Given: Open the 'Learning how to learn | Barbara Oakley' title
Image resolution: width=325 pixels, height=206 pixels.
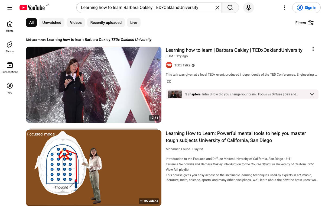Looking at the screenshot, I should (234, 50).
